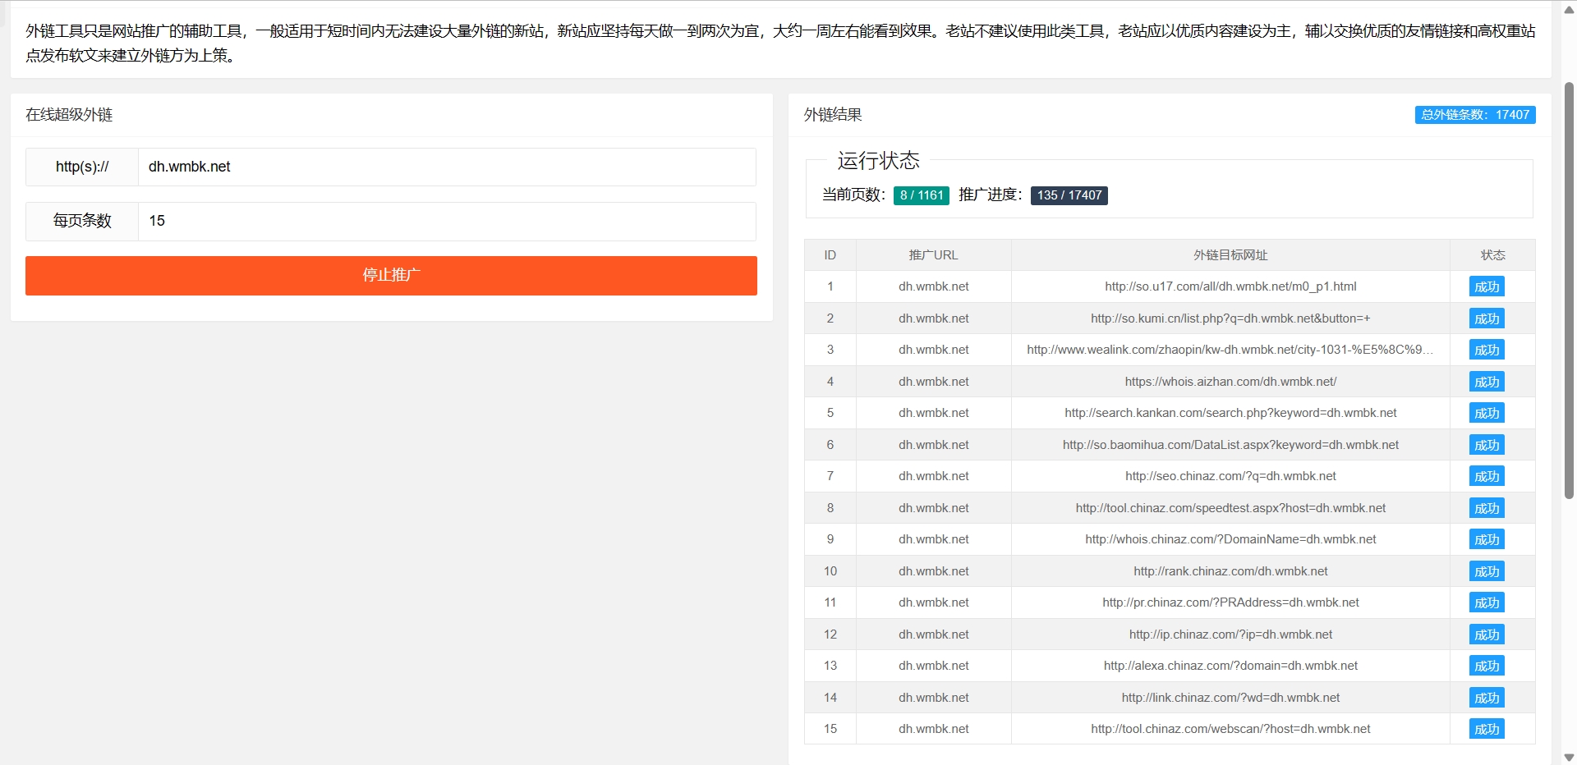Click the domain input field containing dh.wmbk.net
This screenshot has height=765, width=1577.
[447, 167]
